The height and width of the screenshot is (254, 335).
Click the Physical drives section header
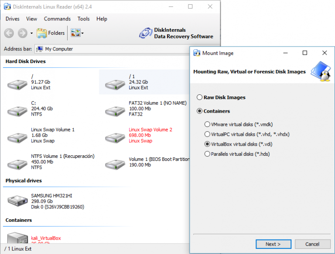pos(24,180)
